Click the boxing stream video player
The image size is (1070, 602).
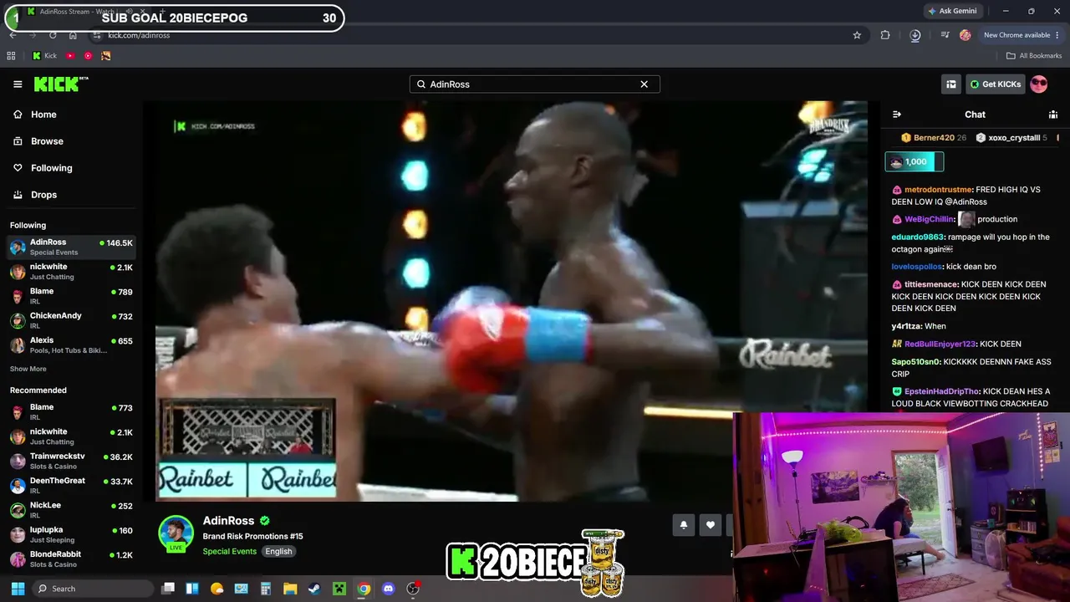pos(511,301)
